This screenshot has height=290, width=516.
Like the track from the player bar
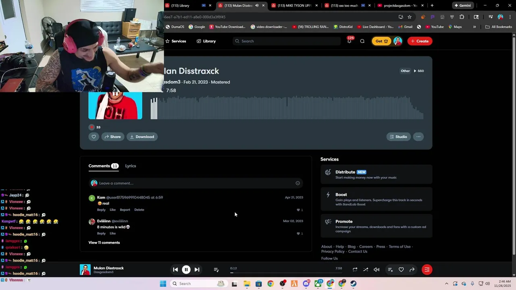click(401, 269)
